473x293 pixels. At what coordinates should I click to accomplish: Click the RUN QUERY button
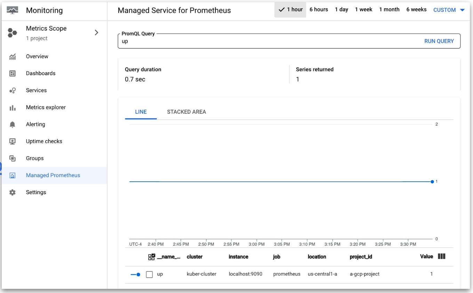pyautogui.click(x=439, y=41)
